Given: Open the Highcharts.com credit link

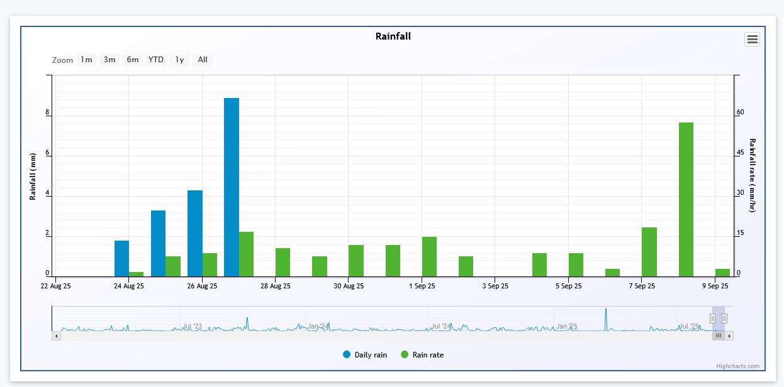Looking at the screenshot, I should click(x=737, y=366).
